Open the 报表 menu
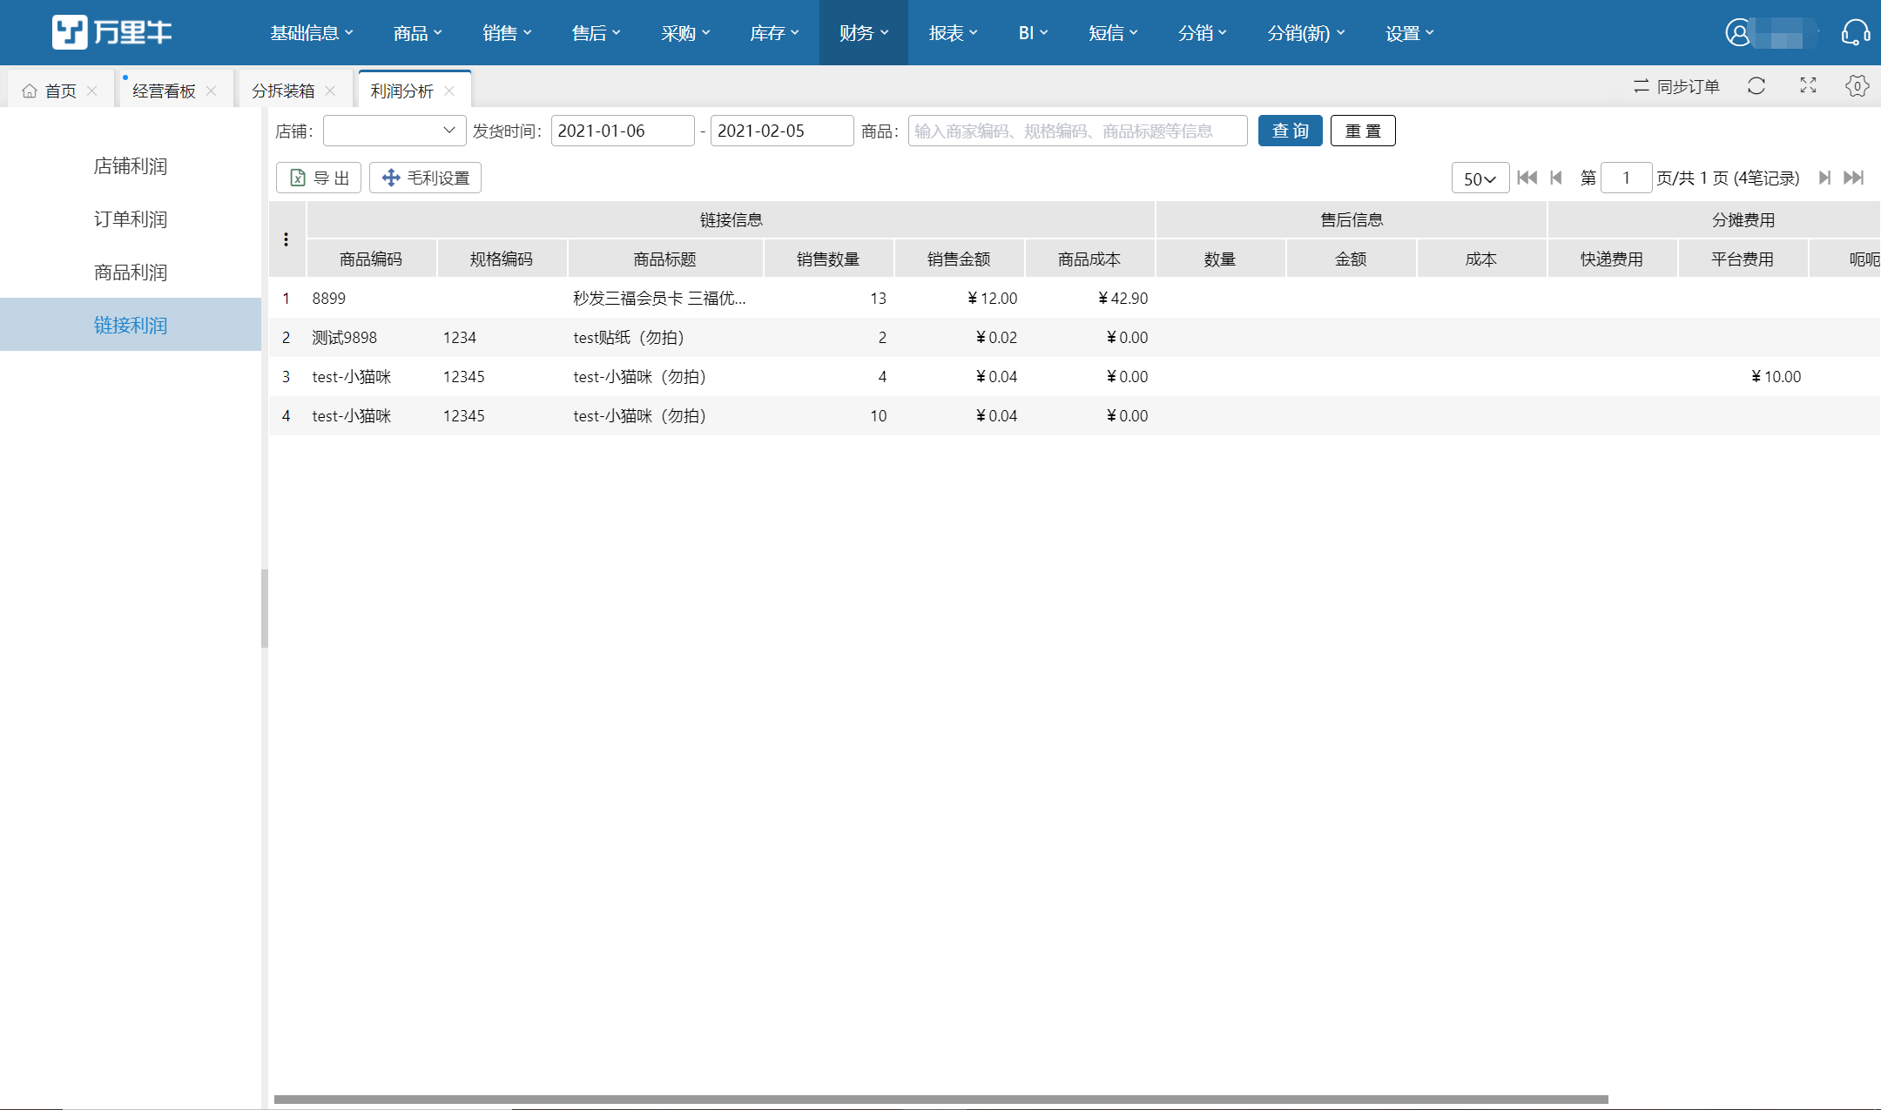1881x1110 pixels. [x=953, y=33]
